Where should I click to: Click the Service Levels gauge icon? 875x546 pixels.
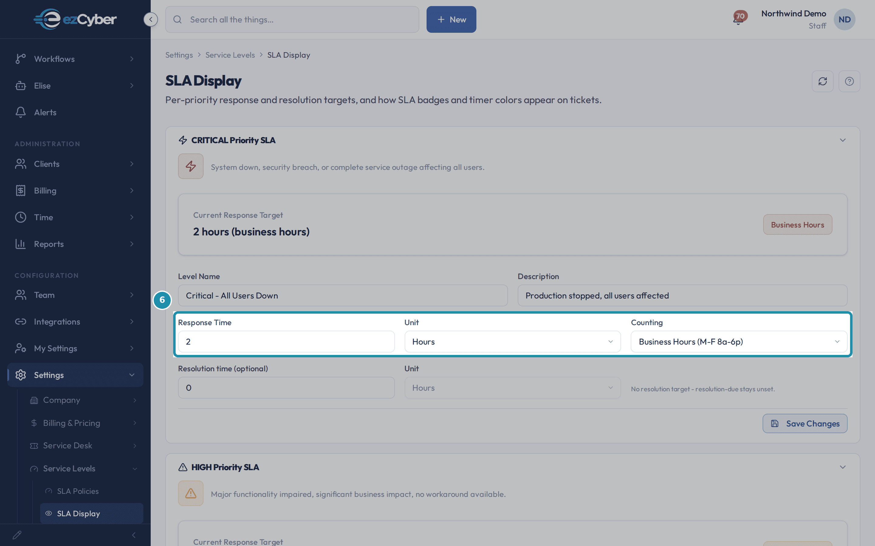click(34, 469)
